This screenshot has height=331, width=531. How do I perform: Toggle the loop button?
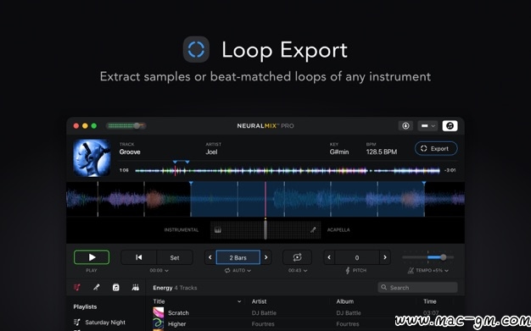297,257
